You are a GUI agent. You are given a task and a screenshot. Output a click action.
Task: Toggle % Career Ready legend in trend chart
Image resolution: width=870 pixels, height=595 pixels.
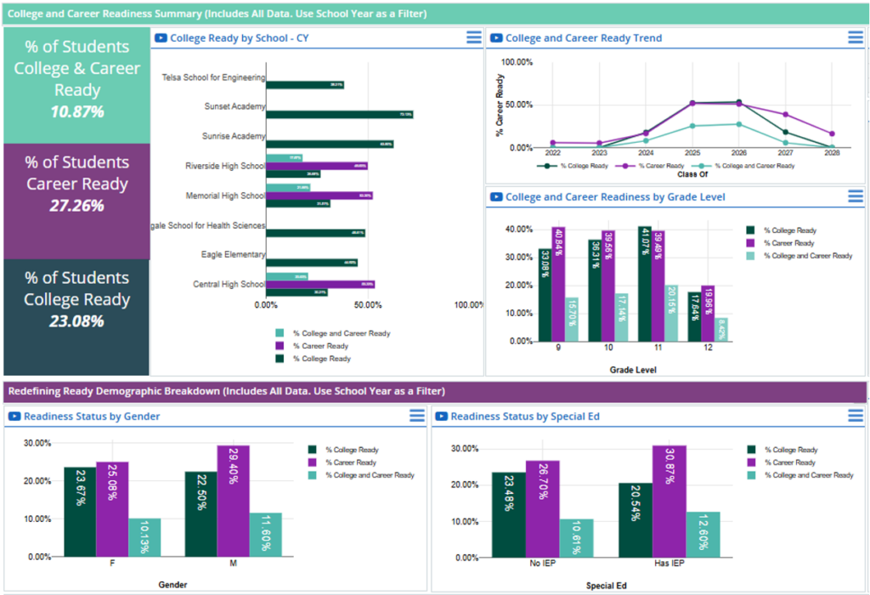tap(658, 166)
